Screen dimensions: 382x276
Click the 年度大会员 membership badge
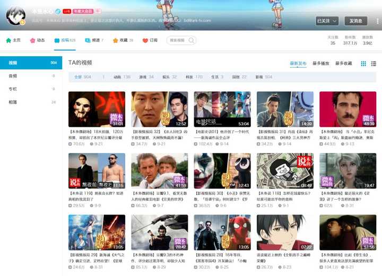click(83, 11)
